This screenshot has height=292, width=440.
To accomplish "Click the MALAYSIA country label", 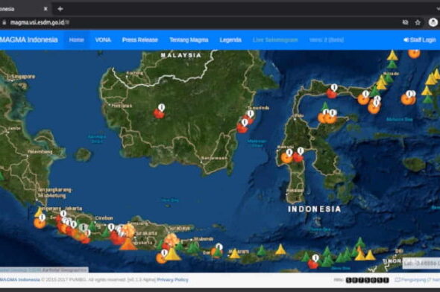I will 181,55.
